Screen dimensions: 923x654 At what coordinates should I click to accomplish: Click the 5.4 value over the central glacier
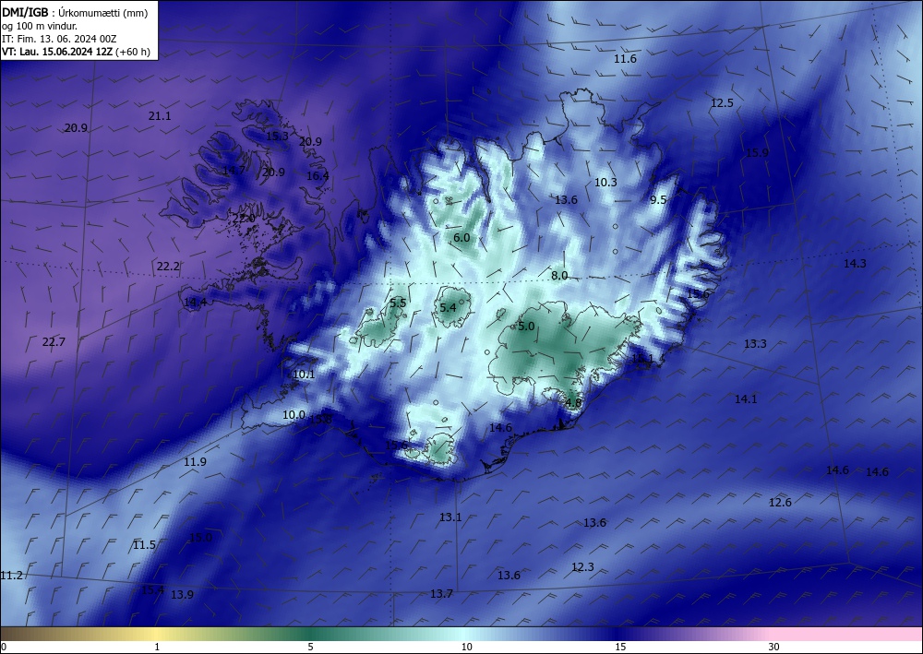pos(448,307)
